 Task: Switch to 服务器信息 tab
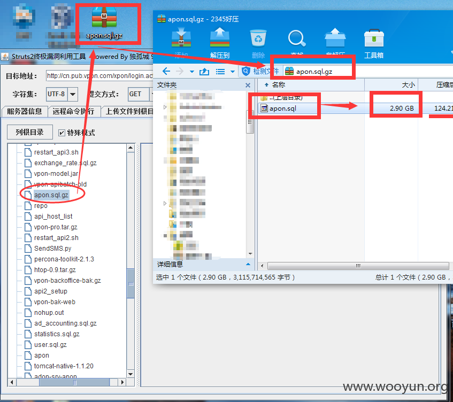pyautogui.click(x=25, y=112)
